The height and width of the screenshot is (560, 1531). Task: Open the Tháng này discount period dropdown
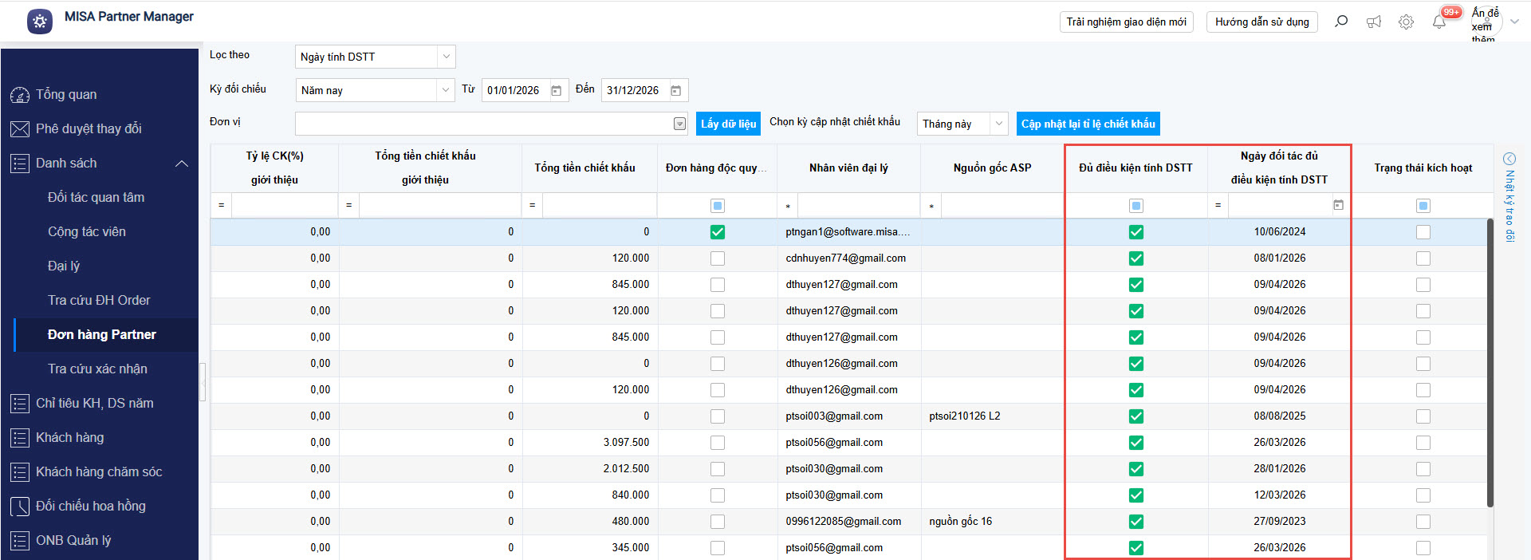coord(998,124)
